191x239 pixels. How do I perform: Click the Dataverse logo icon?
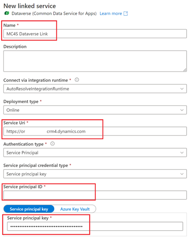7,13
